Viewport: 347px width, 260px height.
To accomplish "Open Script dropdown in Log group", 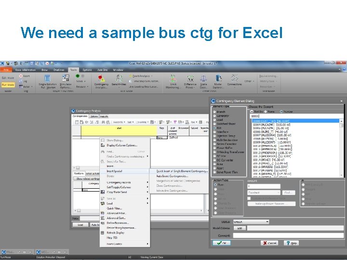I will point(26,87).
